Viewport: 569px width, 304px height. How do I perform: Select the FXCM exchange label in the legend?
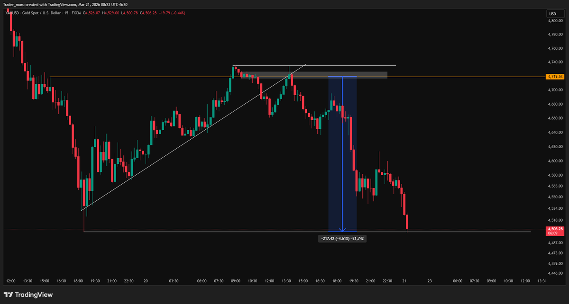(77, 14)
